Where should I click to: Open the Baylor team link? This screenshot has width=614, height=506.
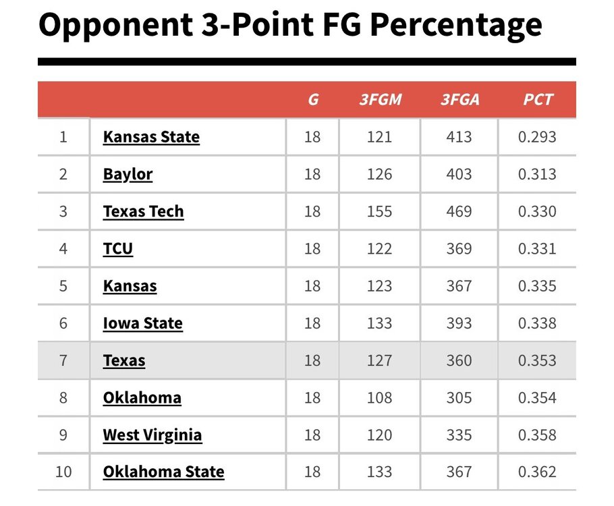click(x=128, y=174)
